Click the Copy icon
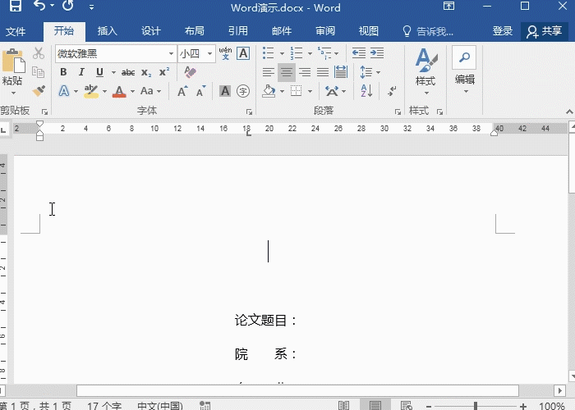 pos(38,72)
